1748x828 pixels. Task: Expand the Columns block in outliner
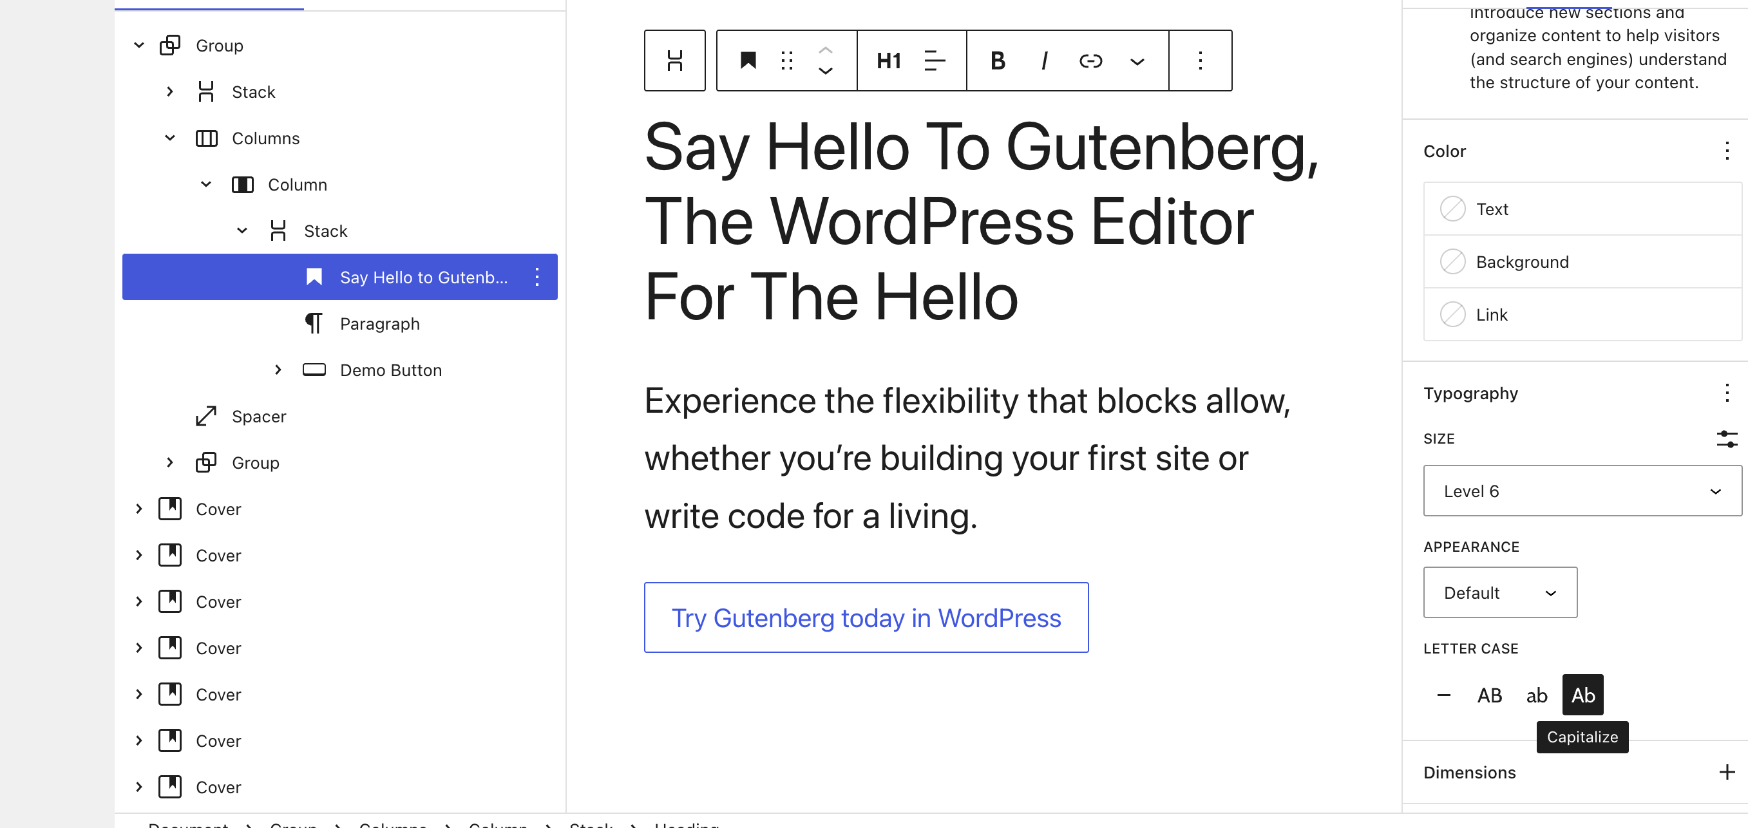pyautogui.click(x=169, y=137)
